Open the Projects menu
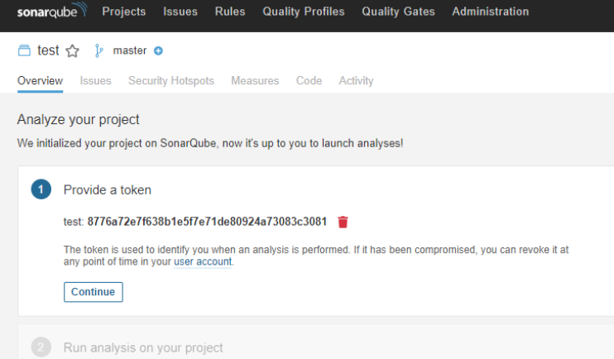The height and width of the screenshot is (359, 614). 123,12
